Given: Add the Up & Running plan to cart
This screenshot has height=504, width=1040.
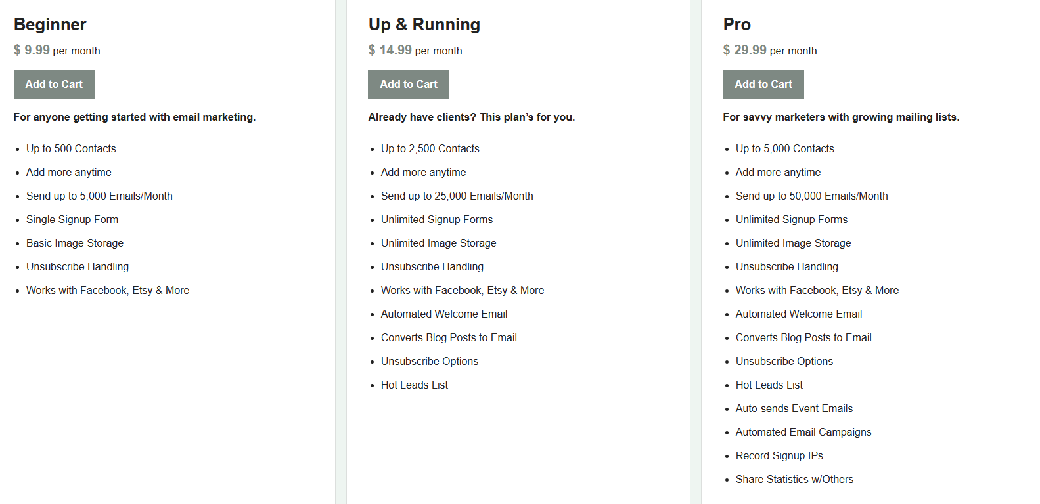Looking at the screenshot, I should tap(408, 85).
